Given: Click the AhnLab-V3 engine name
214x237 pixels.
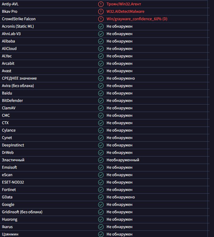Looking at the screenshot, I should [x=11, y=34].
